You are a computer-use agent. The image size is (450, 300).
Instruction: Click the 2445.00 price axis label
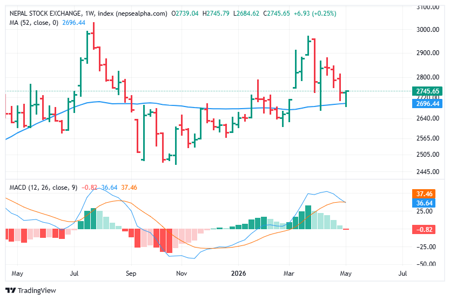(x=428, y=172)
